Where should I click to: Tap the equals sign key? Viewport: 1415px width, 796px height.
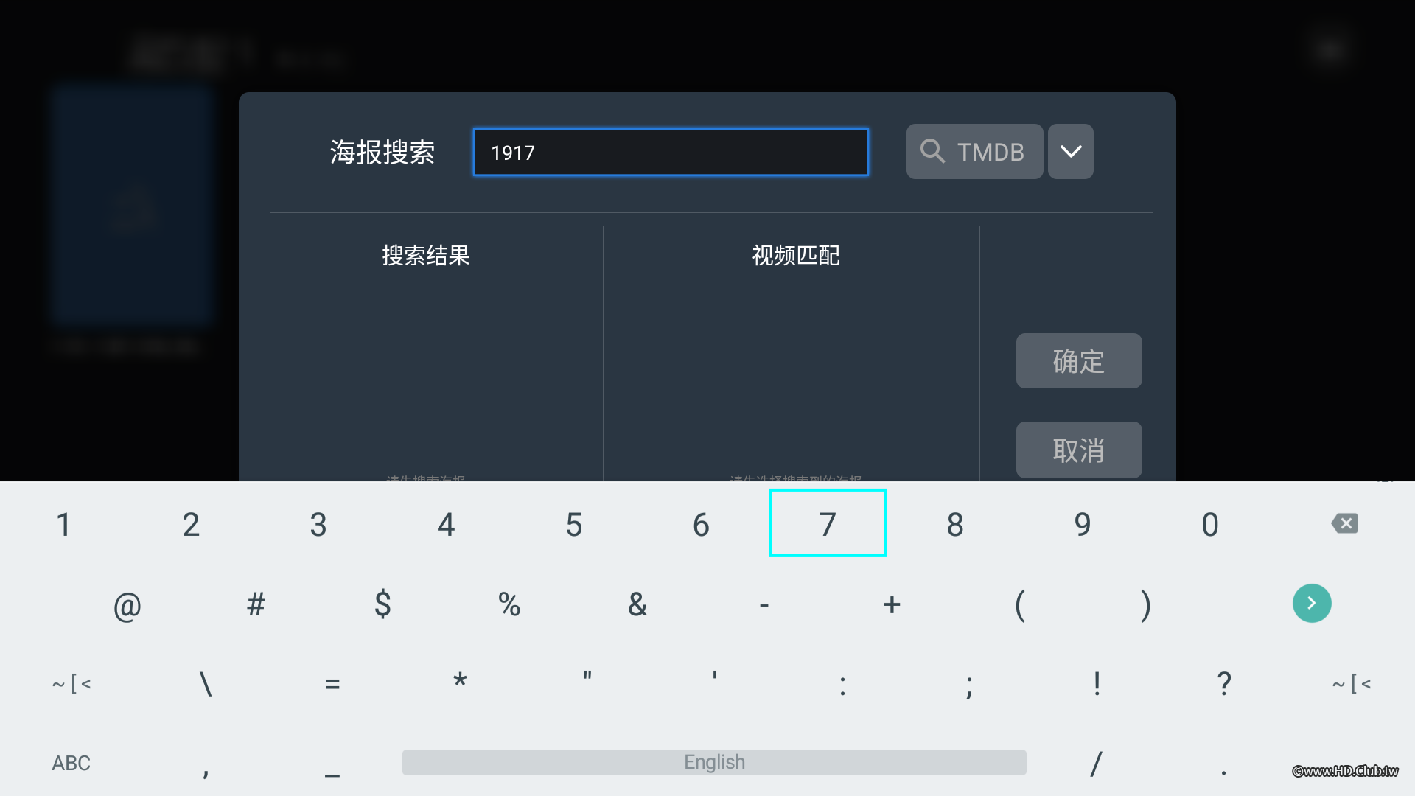(x=332, y=684)
